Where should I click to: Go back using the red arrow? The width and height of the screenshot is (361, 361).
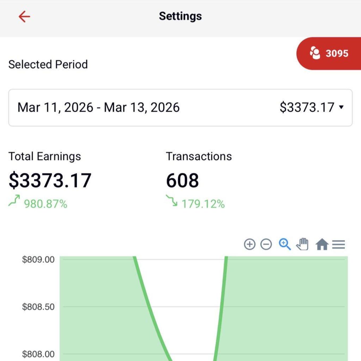(x=24, y=16)
